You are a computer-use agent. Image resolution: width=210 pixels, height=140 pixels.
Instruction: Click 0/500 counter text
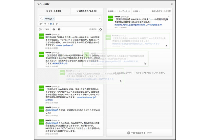[x=149, y=133]
